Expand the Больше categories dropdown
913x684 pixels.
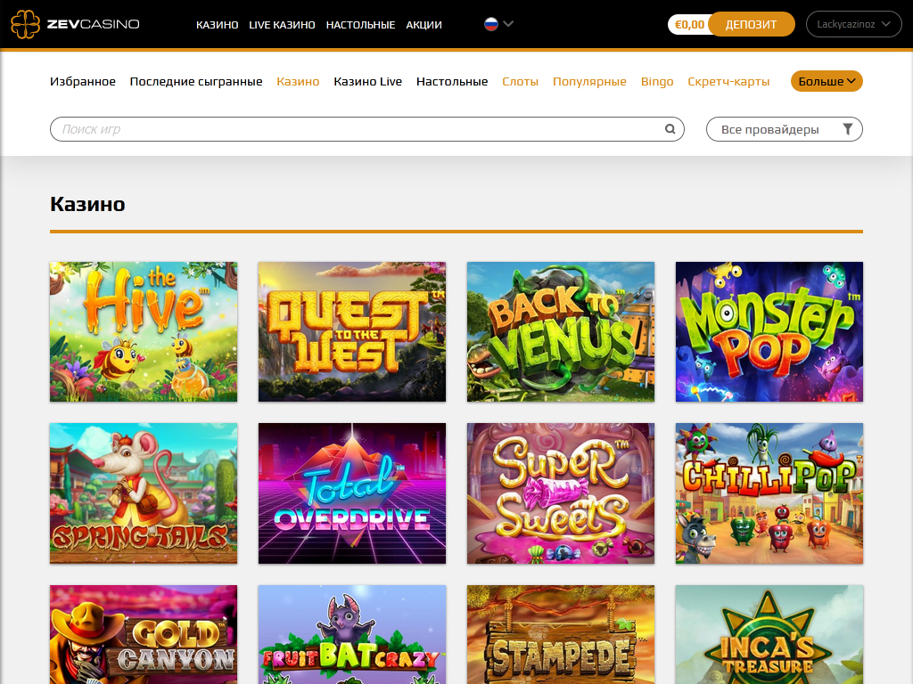coord(827,81)
